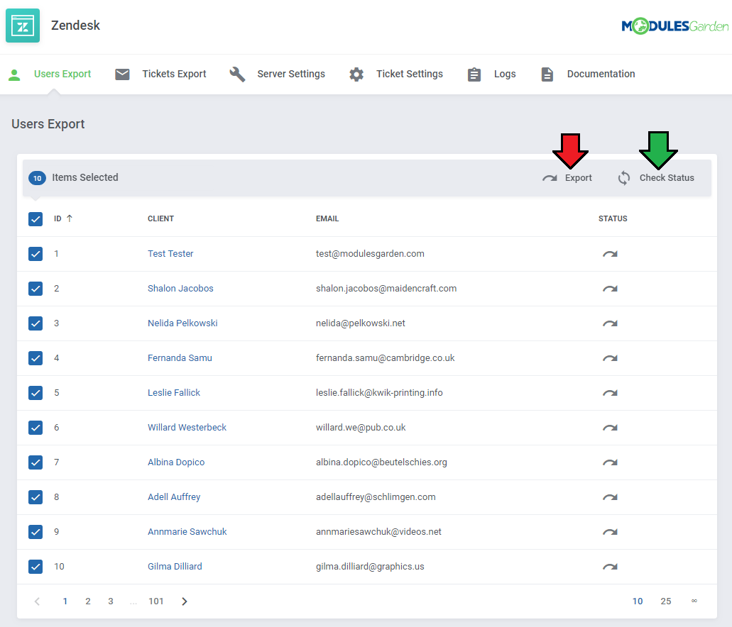Click status icon for Shalon Jacobos
Image resolution: width=732 pixels, height=627 pixels.
[610, 289]
